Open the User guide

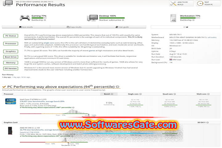(122, 27)
